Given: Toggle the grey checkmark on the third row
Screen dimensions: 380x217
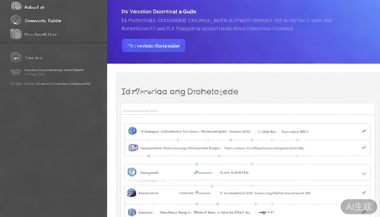Looking at the screenshot, I should point(364,173).
